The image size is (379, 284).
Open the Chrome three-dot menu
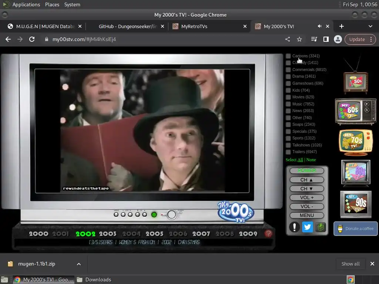(x=371, y=39)
